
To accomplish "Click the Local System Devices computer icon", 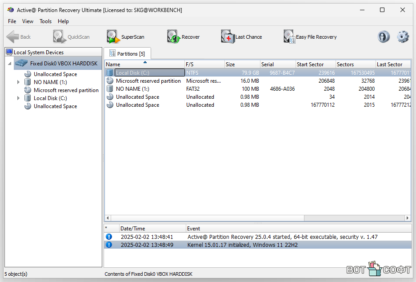I will pyautogui.click(x=9, y=52).
